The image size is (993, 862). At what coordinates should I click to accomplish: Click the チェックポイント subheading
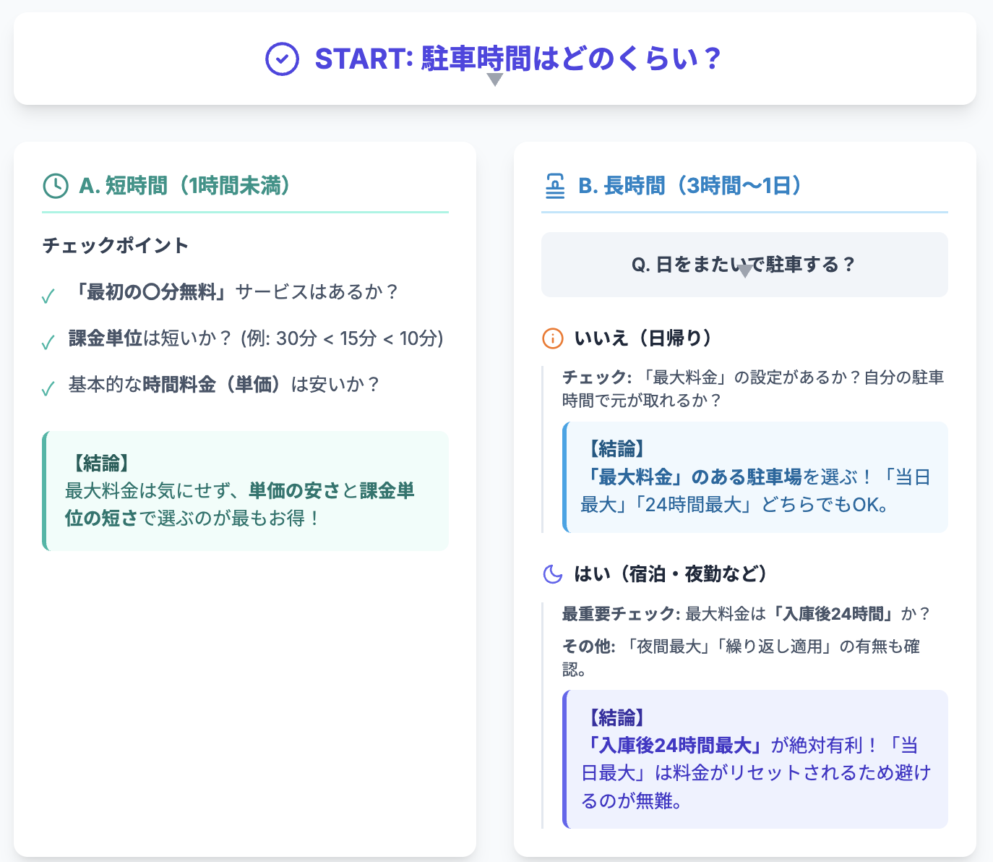[x=116, y=245]
